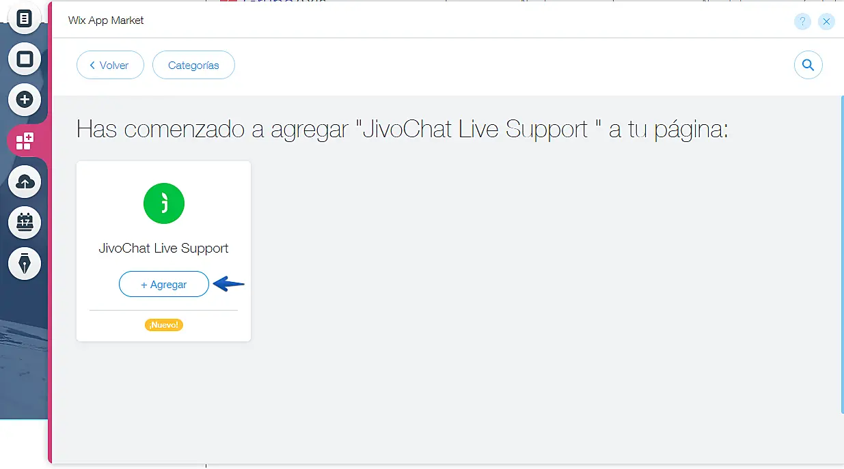Close the Wix App Market panel
The height and width of the screenshot is (469, 844).
(x=826, y=22)
